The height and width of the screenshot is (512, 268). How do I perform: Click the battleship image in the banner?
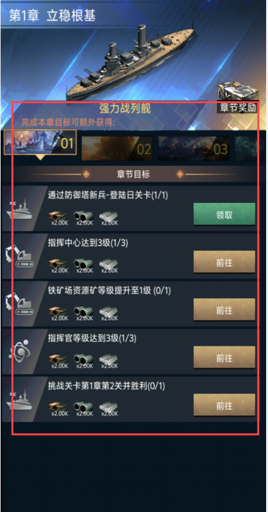click(x=130, y=62)
